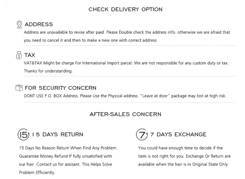Click the 'Thanks for understanding.' text
This screenshot has width=245, height=179.
pyautogui.click(x=48, y=71)
